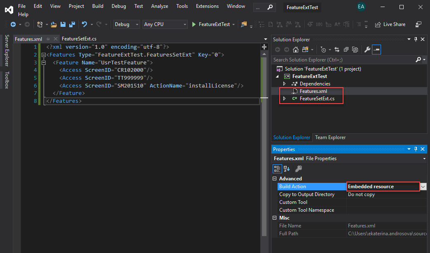Switch to the FeatureSetExt.cs editor tab
This screenshot has width=430, height=253.
coord(79,39)
